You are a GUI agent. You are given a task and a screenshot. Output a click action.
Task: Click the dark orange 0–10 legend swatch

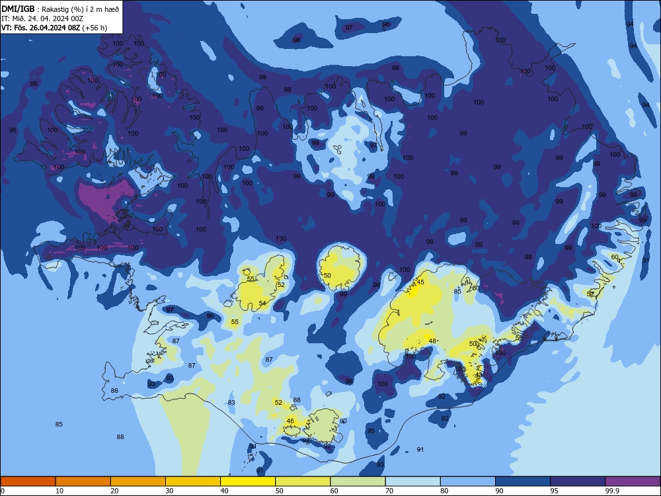(x=28, y=481)
